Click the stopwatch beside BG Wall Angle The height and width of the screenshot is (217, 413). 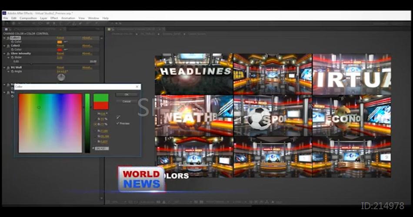12,71
